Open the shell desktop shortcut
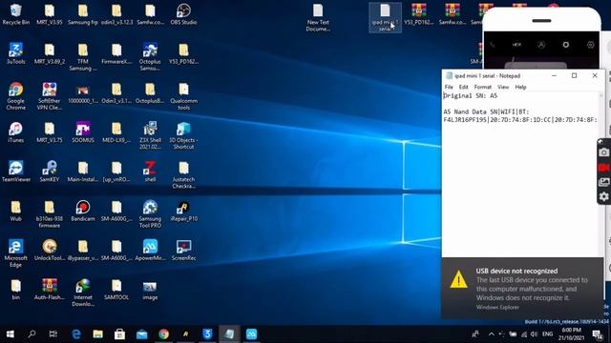This screenshot has height=343, width=611. [150, 171]
